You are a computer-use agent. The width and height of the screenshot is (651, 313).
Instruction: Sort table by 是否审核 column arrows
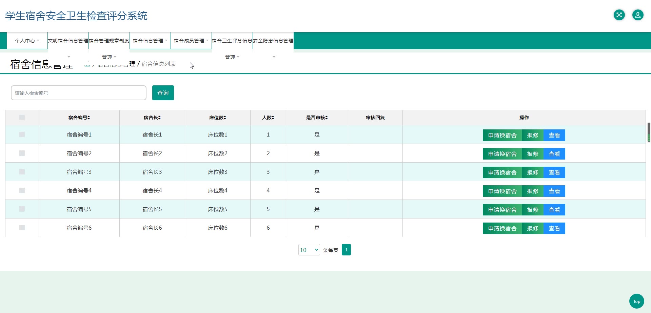pyautogui.click(x=327, y=118)
